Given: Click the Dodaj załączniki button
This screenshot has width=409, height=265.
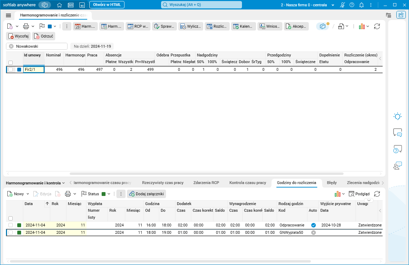Looking at the screenshot, I should point(147,194).
